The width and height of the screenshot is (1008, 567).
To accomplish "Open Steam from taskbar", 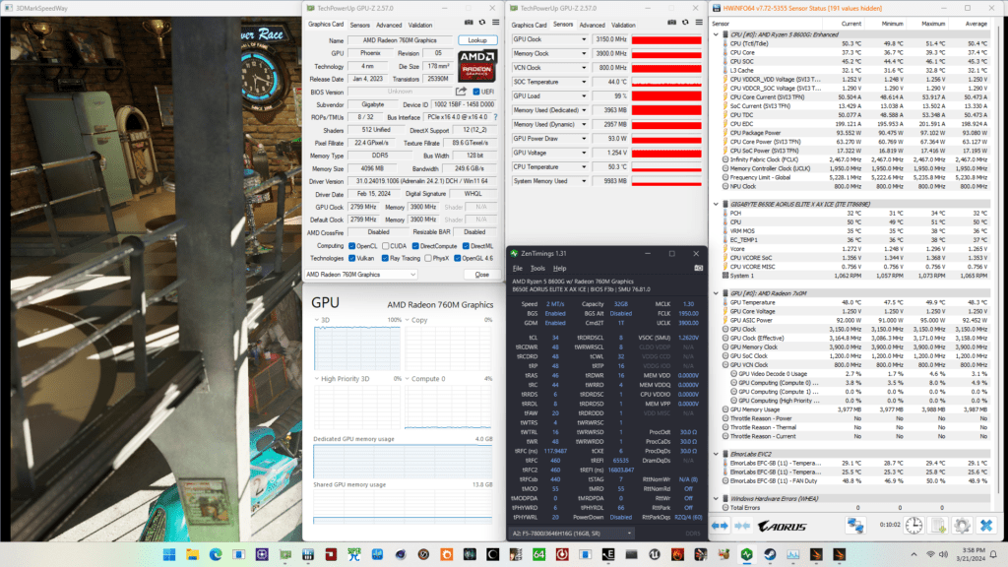I will (x=770, y=554).
